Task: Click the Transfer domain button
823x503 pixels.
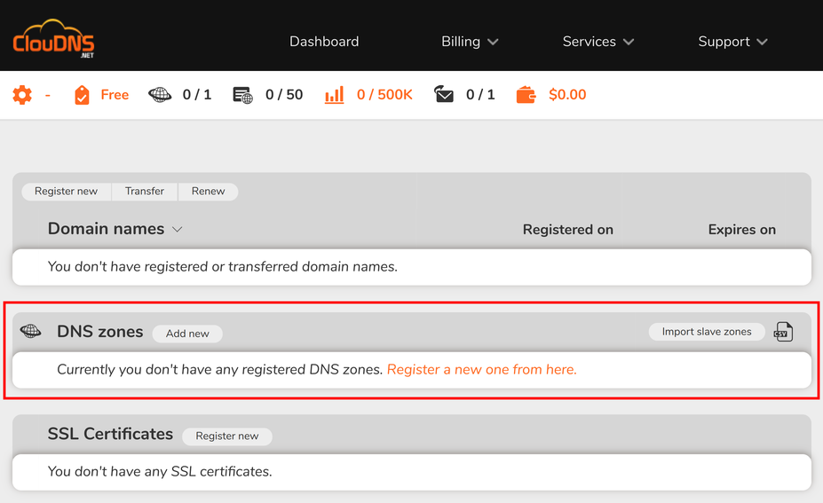Action: pyautogui.click(x=145, y=192)
